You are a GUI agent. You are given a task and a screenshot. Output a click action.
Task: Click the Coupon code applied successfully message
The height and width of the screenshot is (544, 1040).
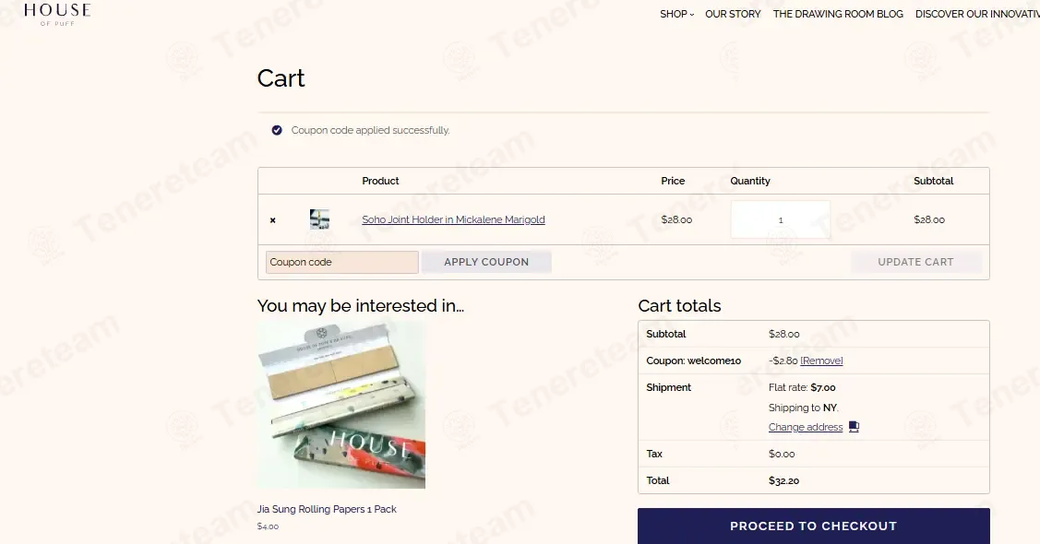[371, 130]
